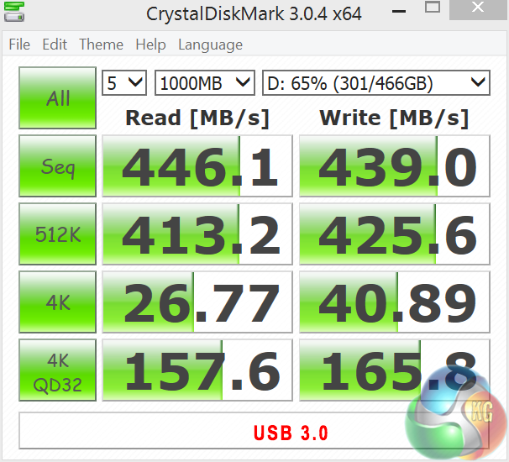Viewport: 509px width, 462px height.
Task: Open the File menu
Action: (19, 45)
